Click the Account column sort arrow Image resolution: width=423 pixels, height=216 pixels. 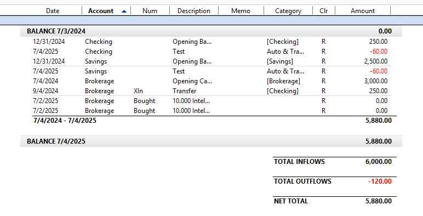124,12
